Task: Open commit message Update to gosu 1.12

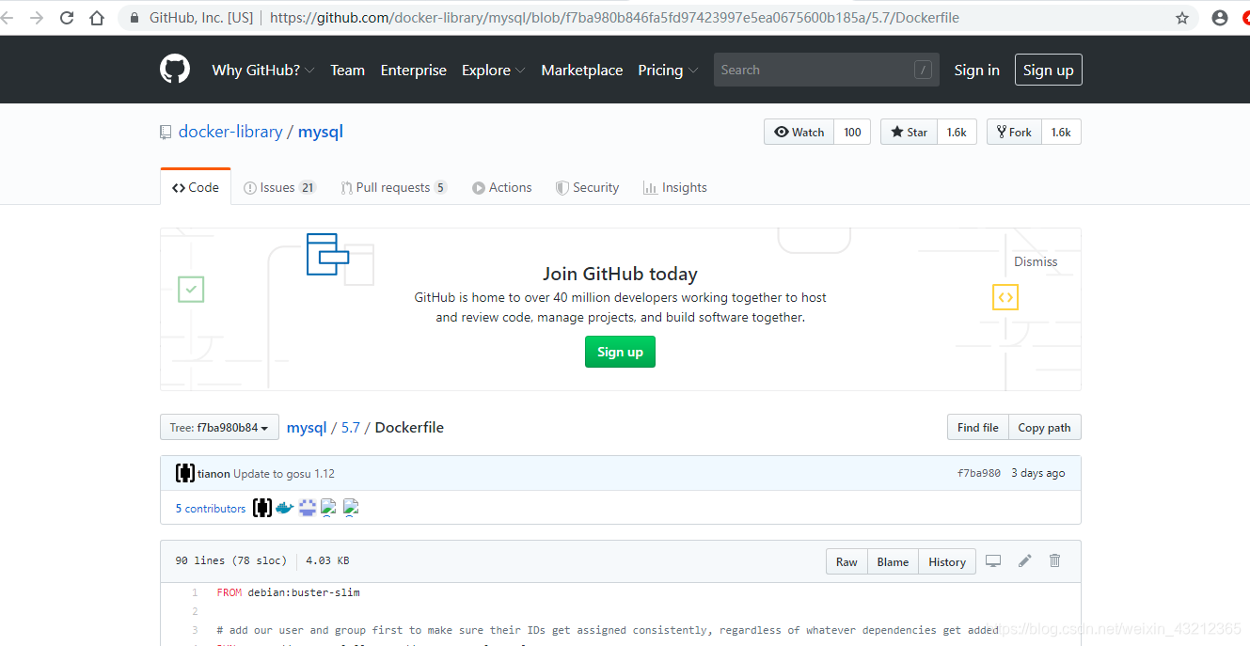Action: click(x=284, y=474)
